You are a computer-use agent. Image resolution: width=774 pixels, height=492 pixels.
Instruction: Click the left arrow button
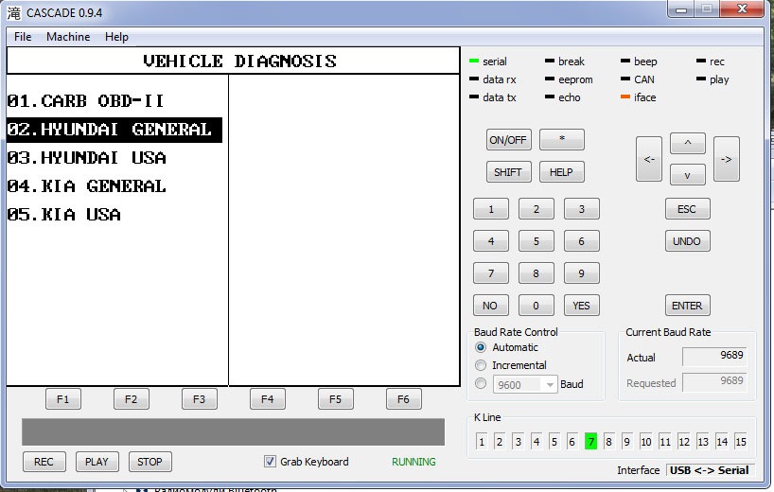648,159
